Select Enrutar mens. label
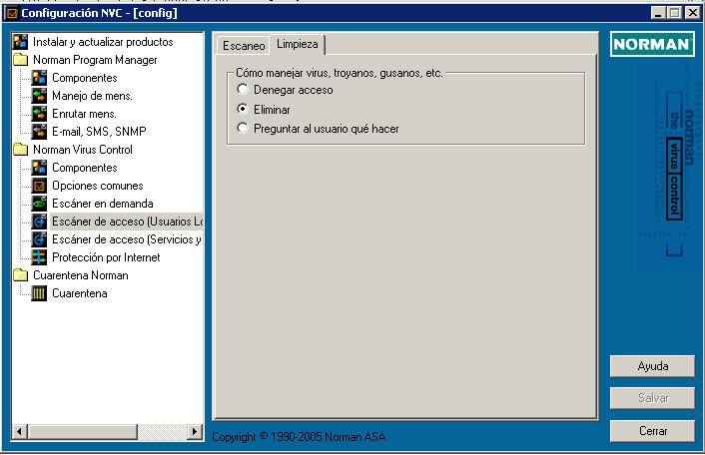This screenshot has width=705, height=455. pyautogui.click(x=84, y=114)
